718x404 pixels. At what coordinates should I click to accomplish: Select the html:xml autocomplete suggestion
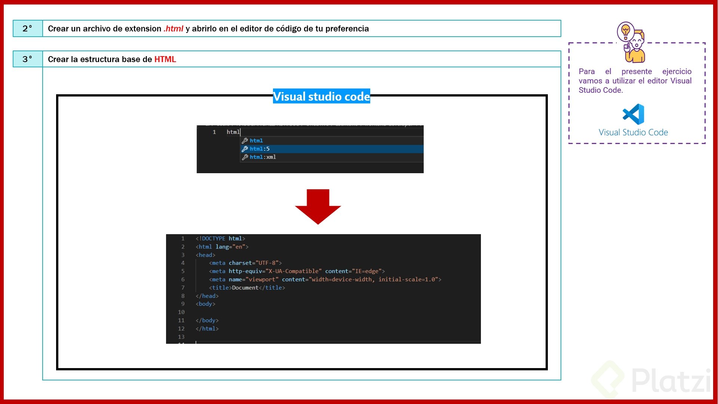click(263, 157)
